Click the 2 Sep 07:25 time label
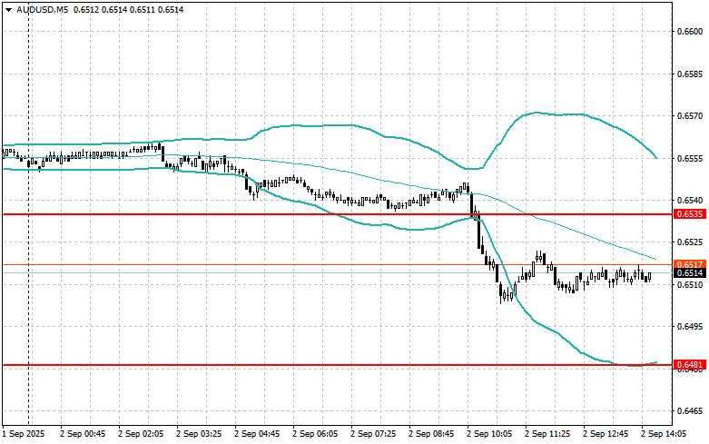The width and height of the screenshot is (709, 444). (373, 434)
